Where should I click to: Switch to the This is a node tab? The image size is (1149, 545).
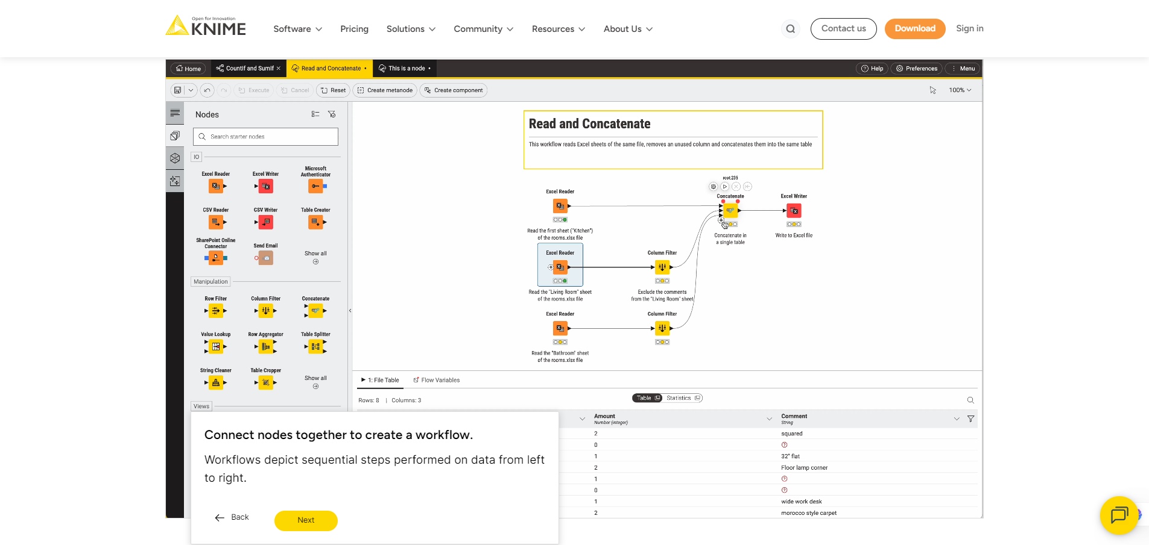[x=405, y=69]
